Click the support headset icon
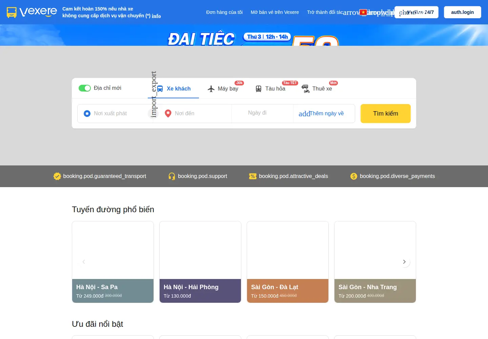The height and width of the screenshot is (339, 488). 172,176
